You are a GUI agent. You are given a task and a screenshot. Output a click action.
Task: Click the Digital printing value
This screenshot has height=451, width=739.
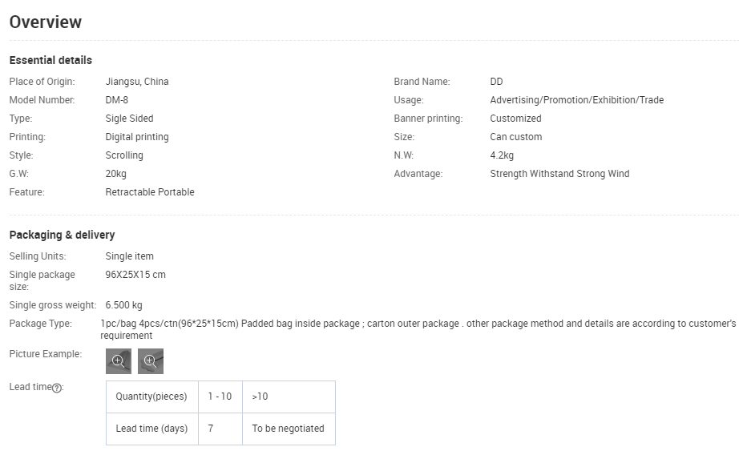137,137
